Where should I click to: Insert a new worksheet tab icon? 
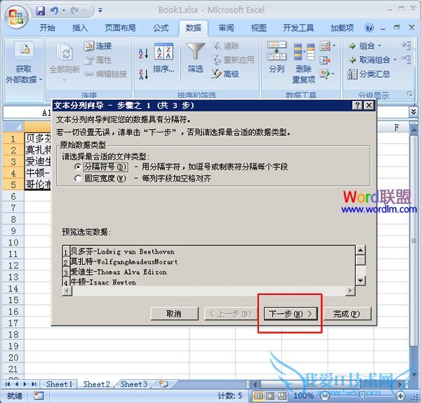coord(163,384)
